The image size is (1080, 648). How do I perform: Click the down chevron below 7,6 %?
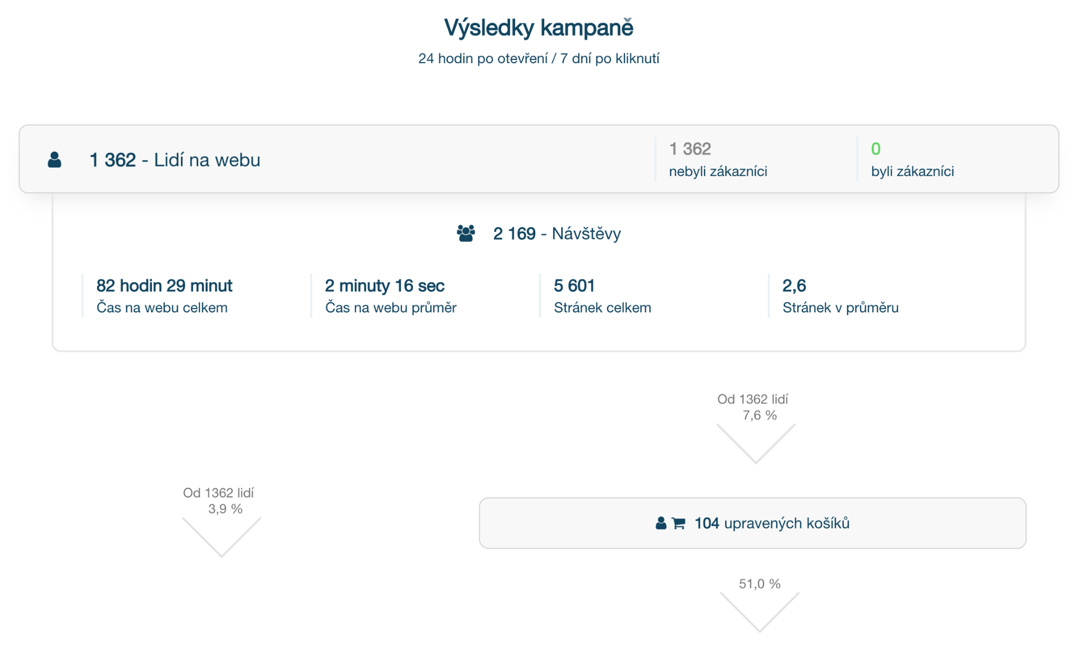(x=756, y=444)
